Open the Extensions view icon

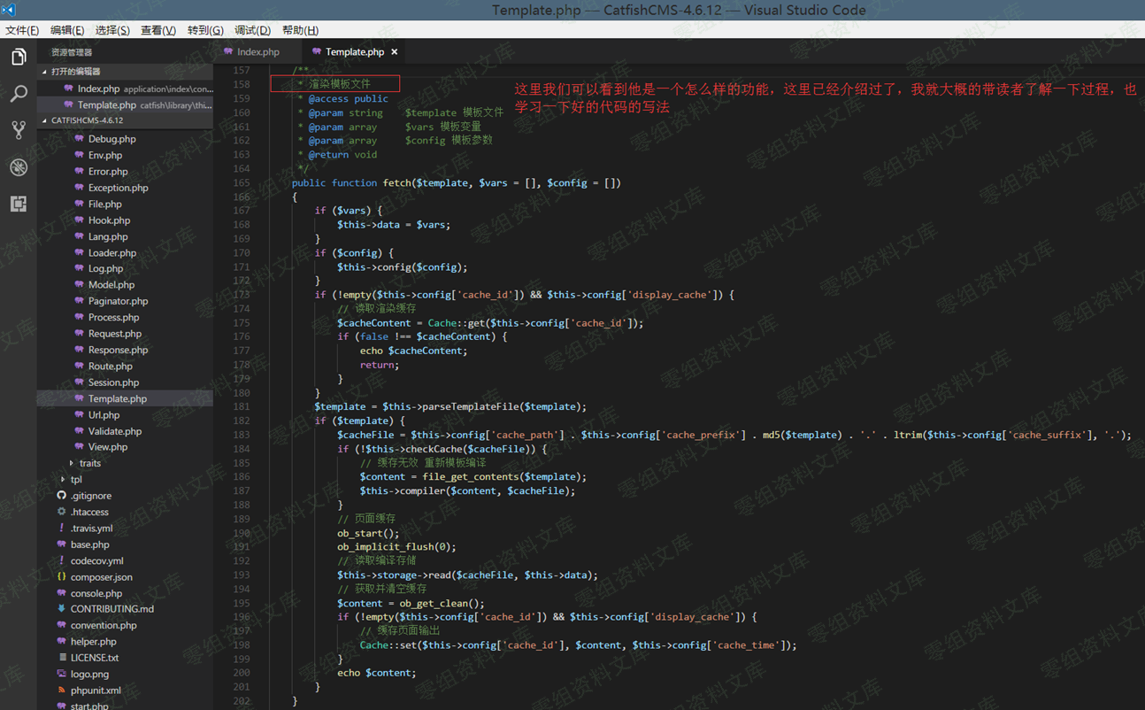pos(19,204)
